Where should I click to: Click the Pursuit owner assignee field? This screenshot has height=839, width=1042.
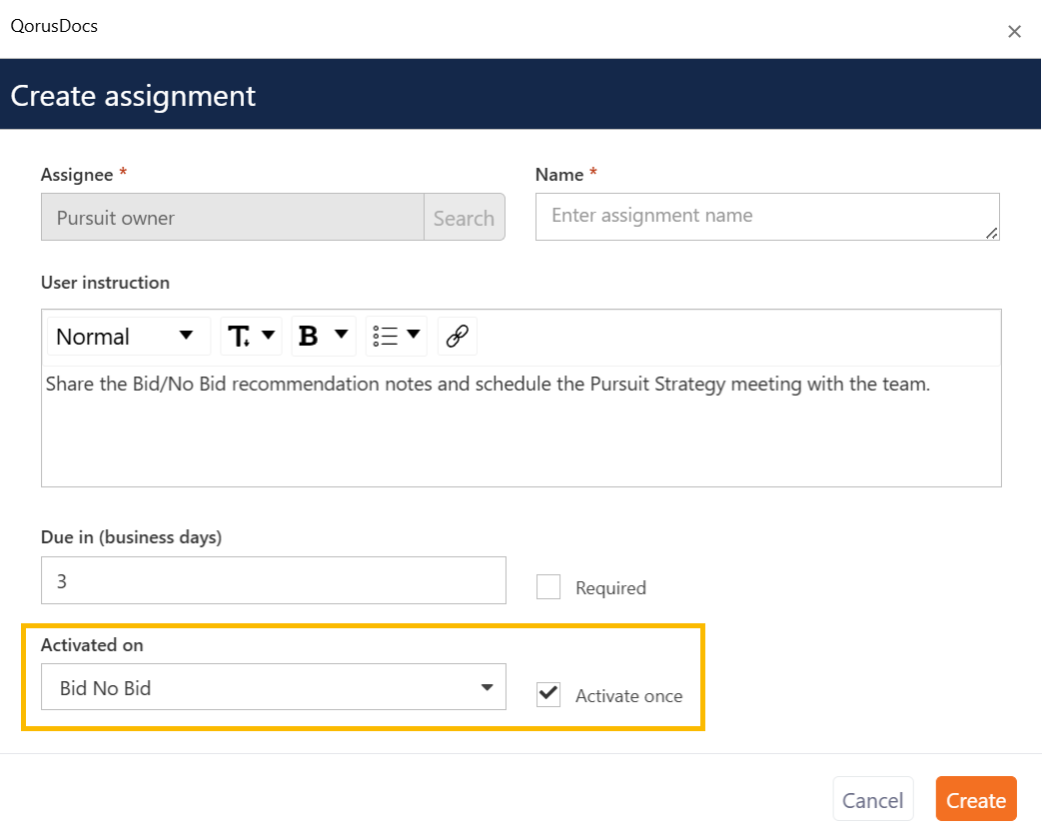click(x=233, y=217)
